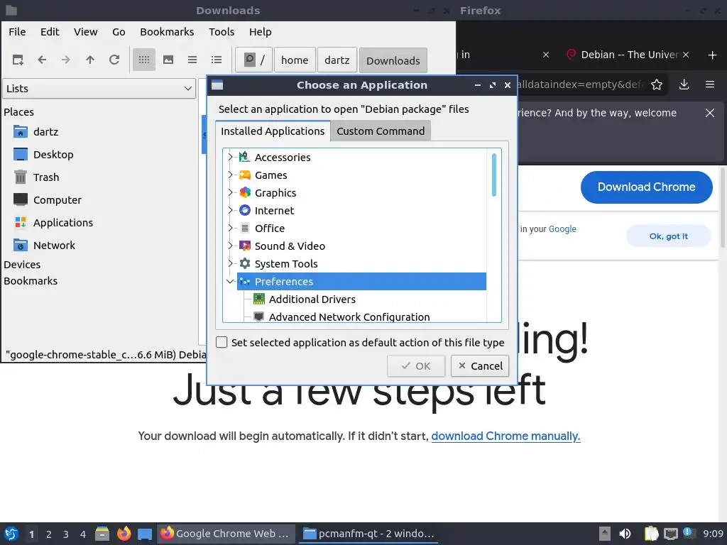
Task: Expand the Sound & Video category
Action: click(x=230, y=246)
